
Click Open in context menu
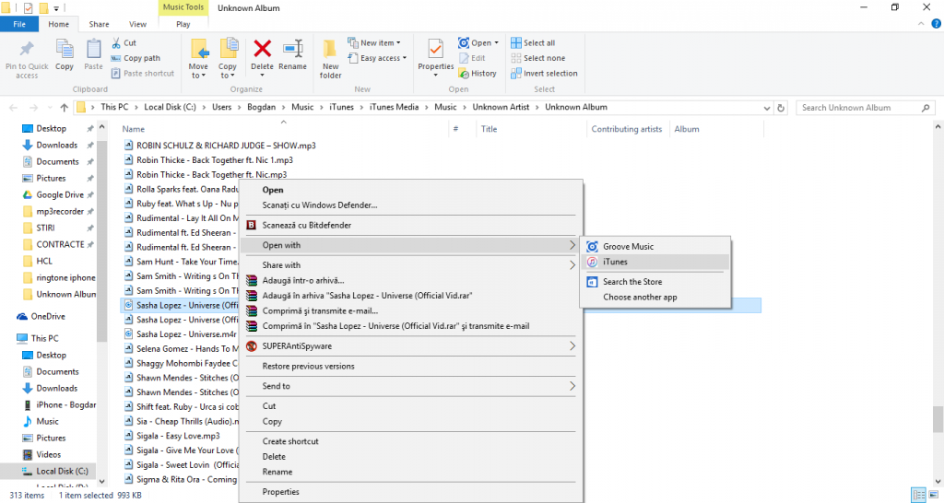tap(410, 190)
